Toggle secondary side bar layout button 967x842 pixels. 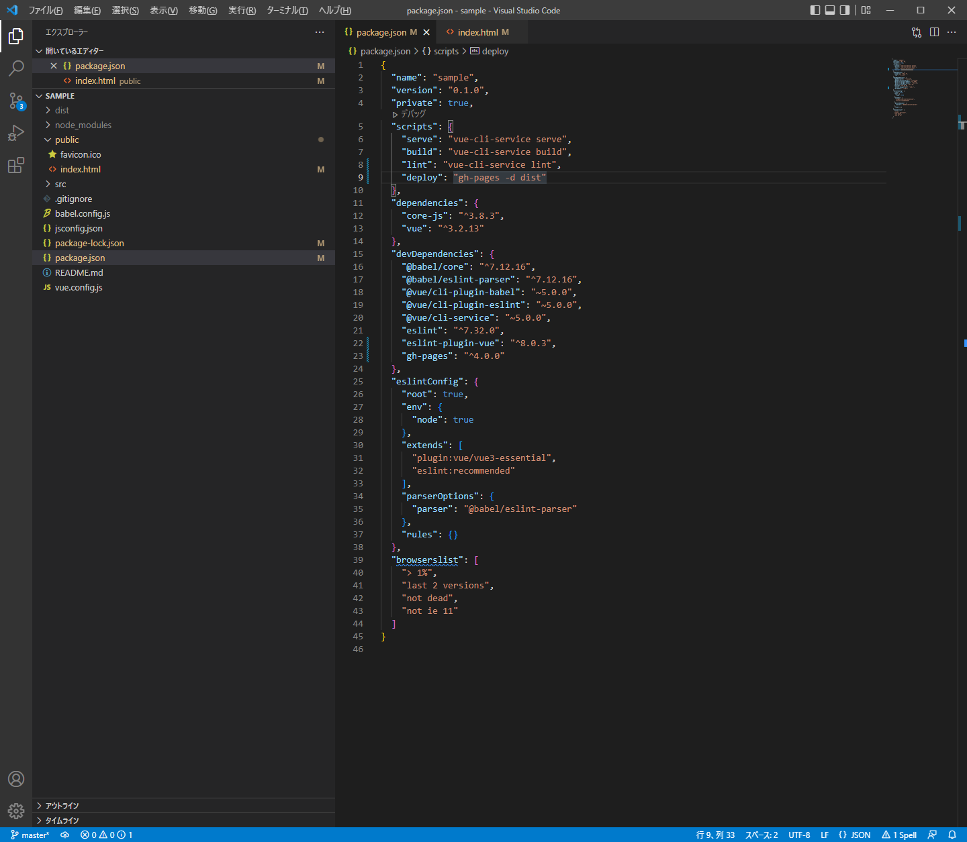(x=845, y=10)
